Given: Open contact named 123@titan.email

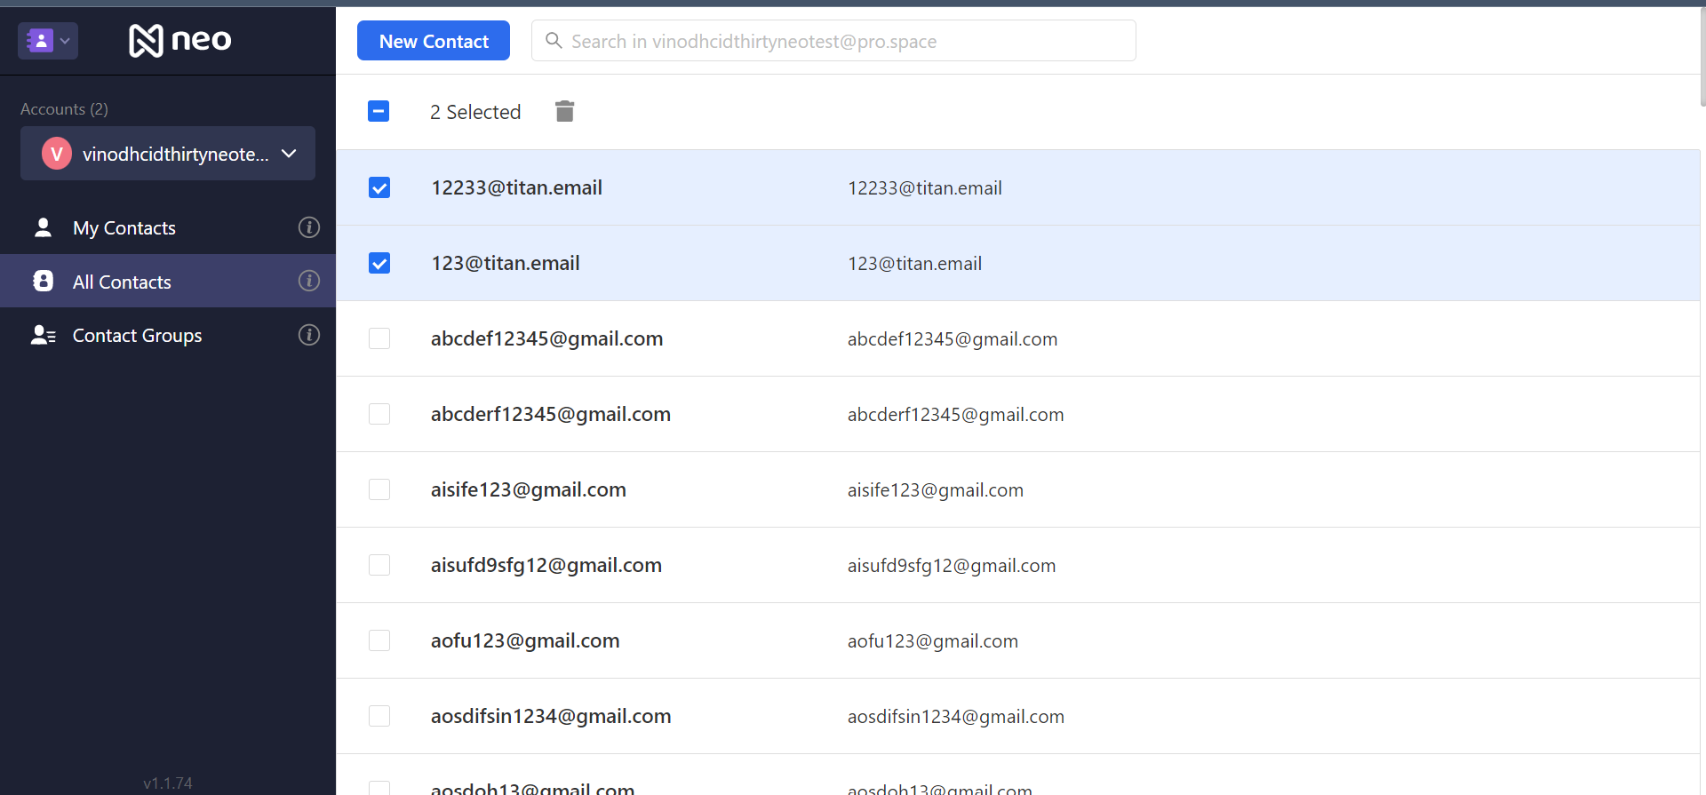Looking at the screenshot, I should (506, 263).
